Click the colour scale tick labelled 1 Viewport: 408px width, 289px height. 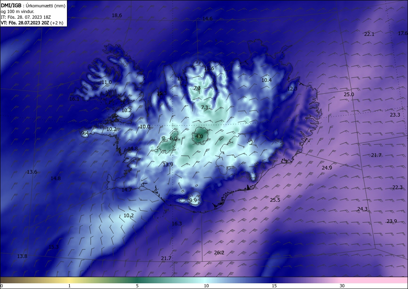click(69, 286)
